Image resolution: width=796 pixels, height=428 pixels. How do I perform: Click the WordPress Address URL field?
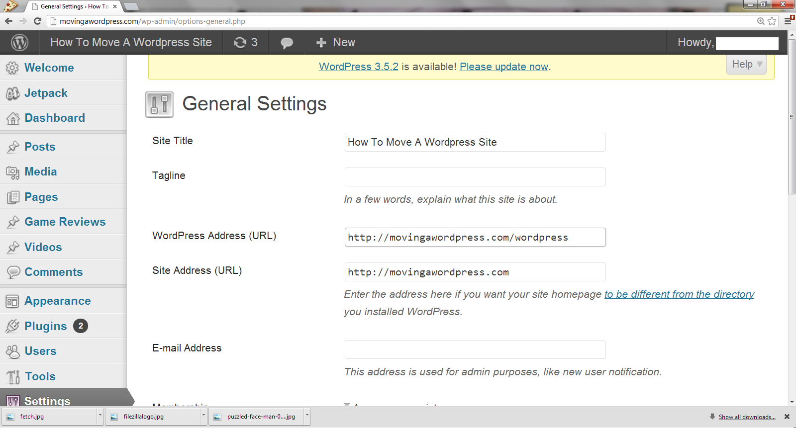(x=475, y=237)
